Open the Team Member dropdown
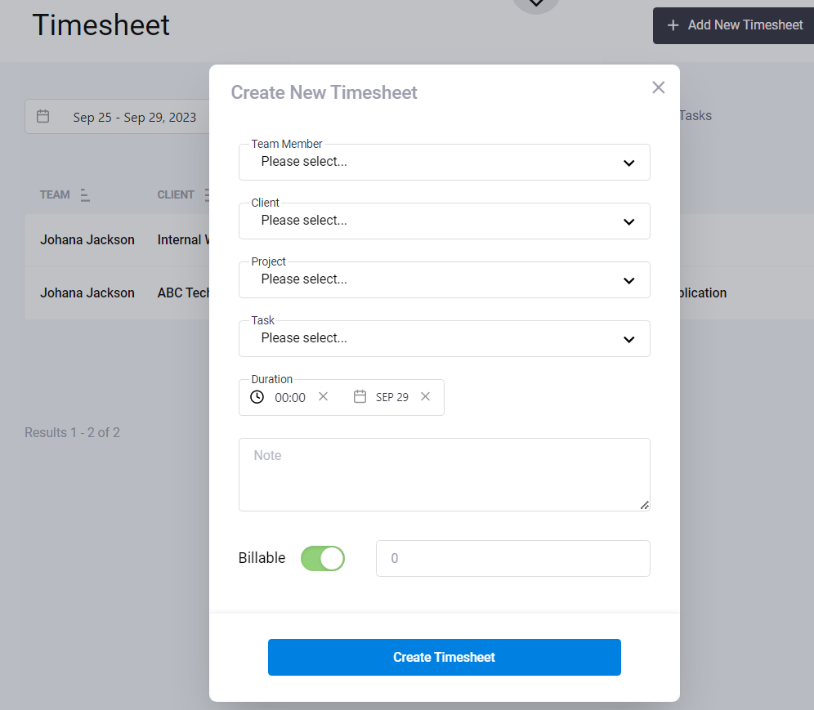Viewport: 814px width, 710px height. (445, 163)
